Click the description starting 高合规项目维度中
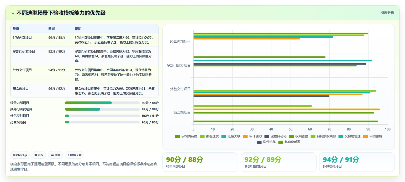Image resolution: width=405 pixels, height=182 pixels. pyautogui.click(x=115, y=91)
